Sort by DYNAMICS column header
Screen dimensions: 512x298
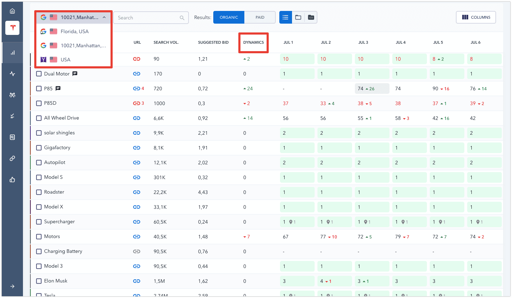point(254,42)
